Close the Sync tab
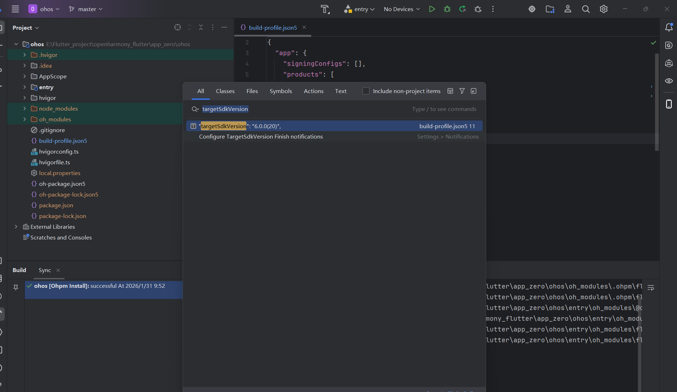 click(x=58, y=270)
